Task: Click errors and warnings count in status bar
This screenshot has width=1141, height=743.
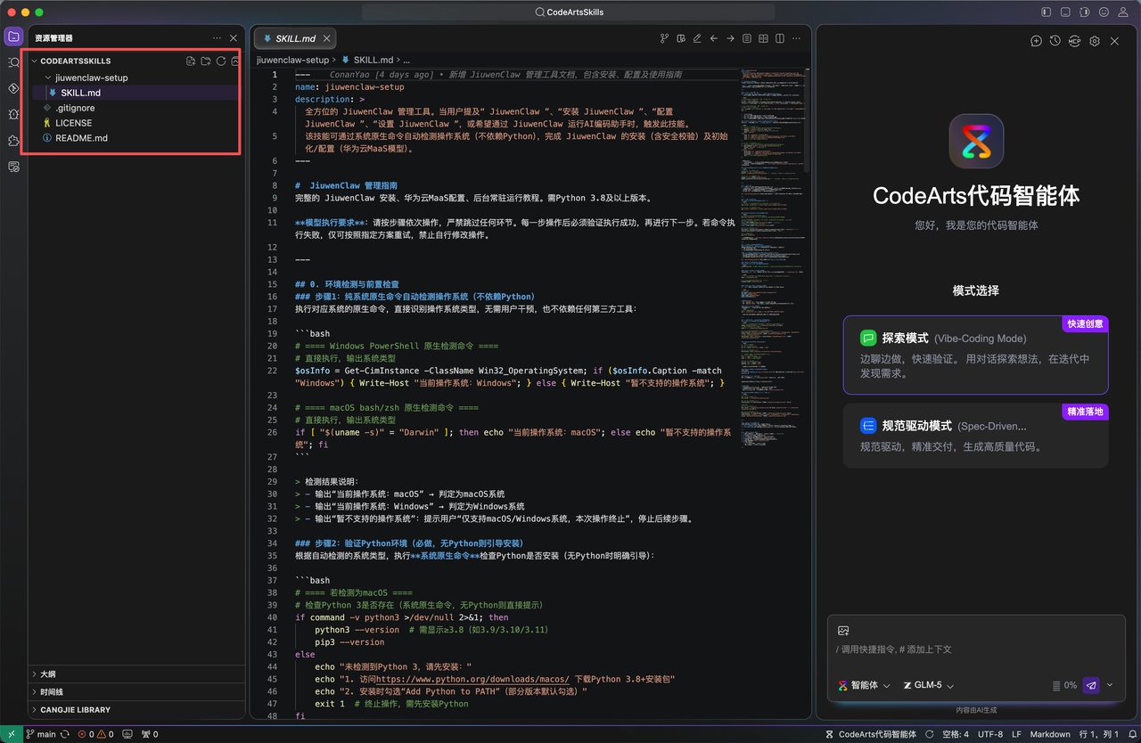Action: (x=95, y=734)
